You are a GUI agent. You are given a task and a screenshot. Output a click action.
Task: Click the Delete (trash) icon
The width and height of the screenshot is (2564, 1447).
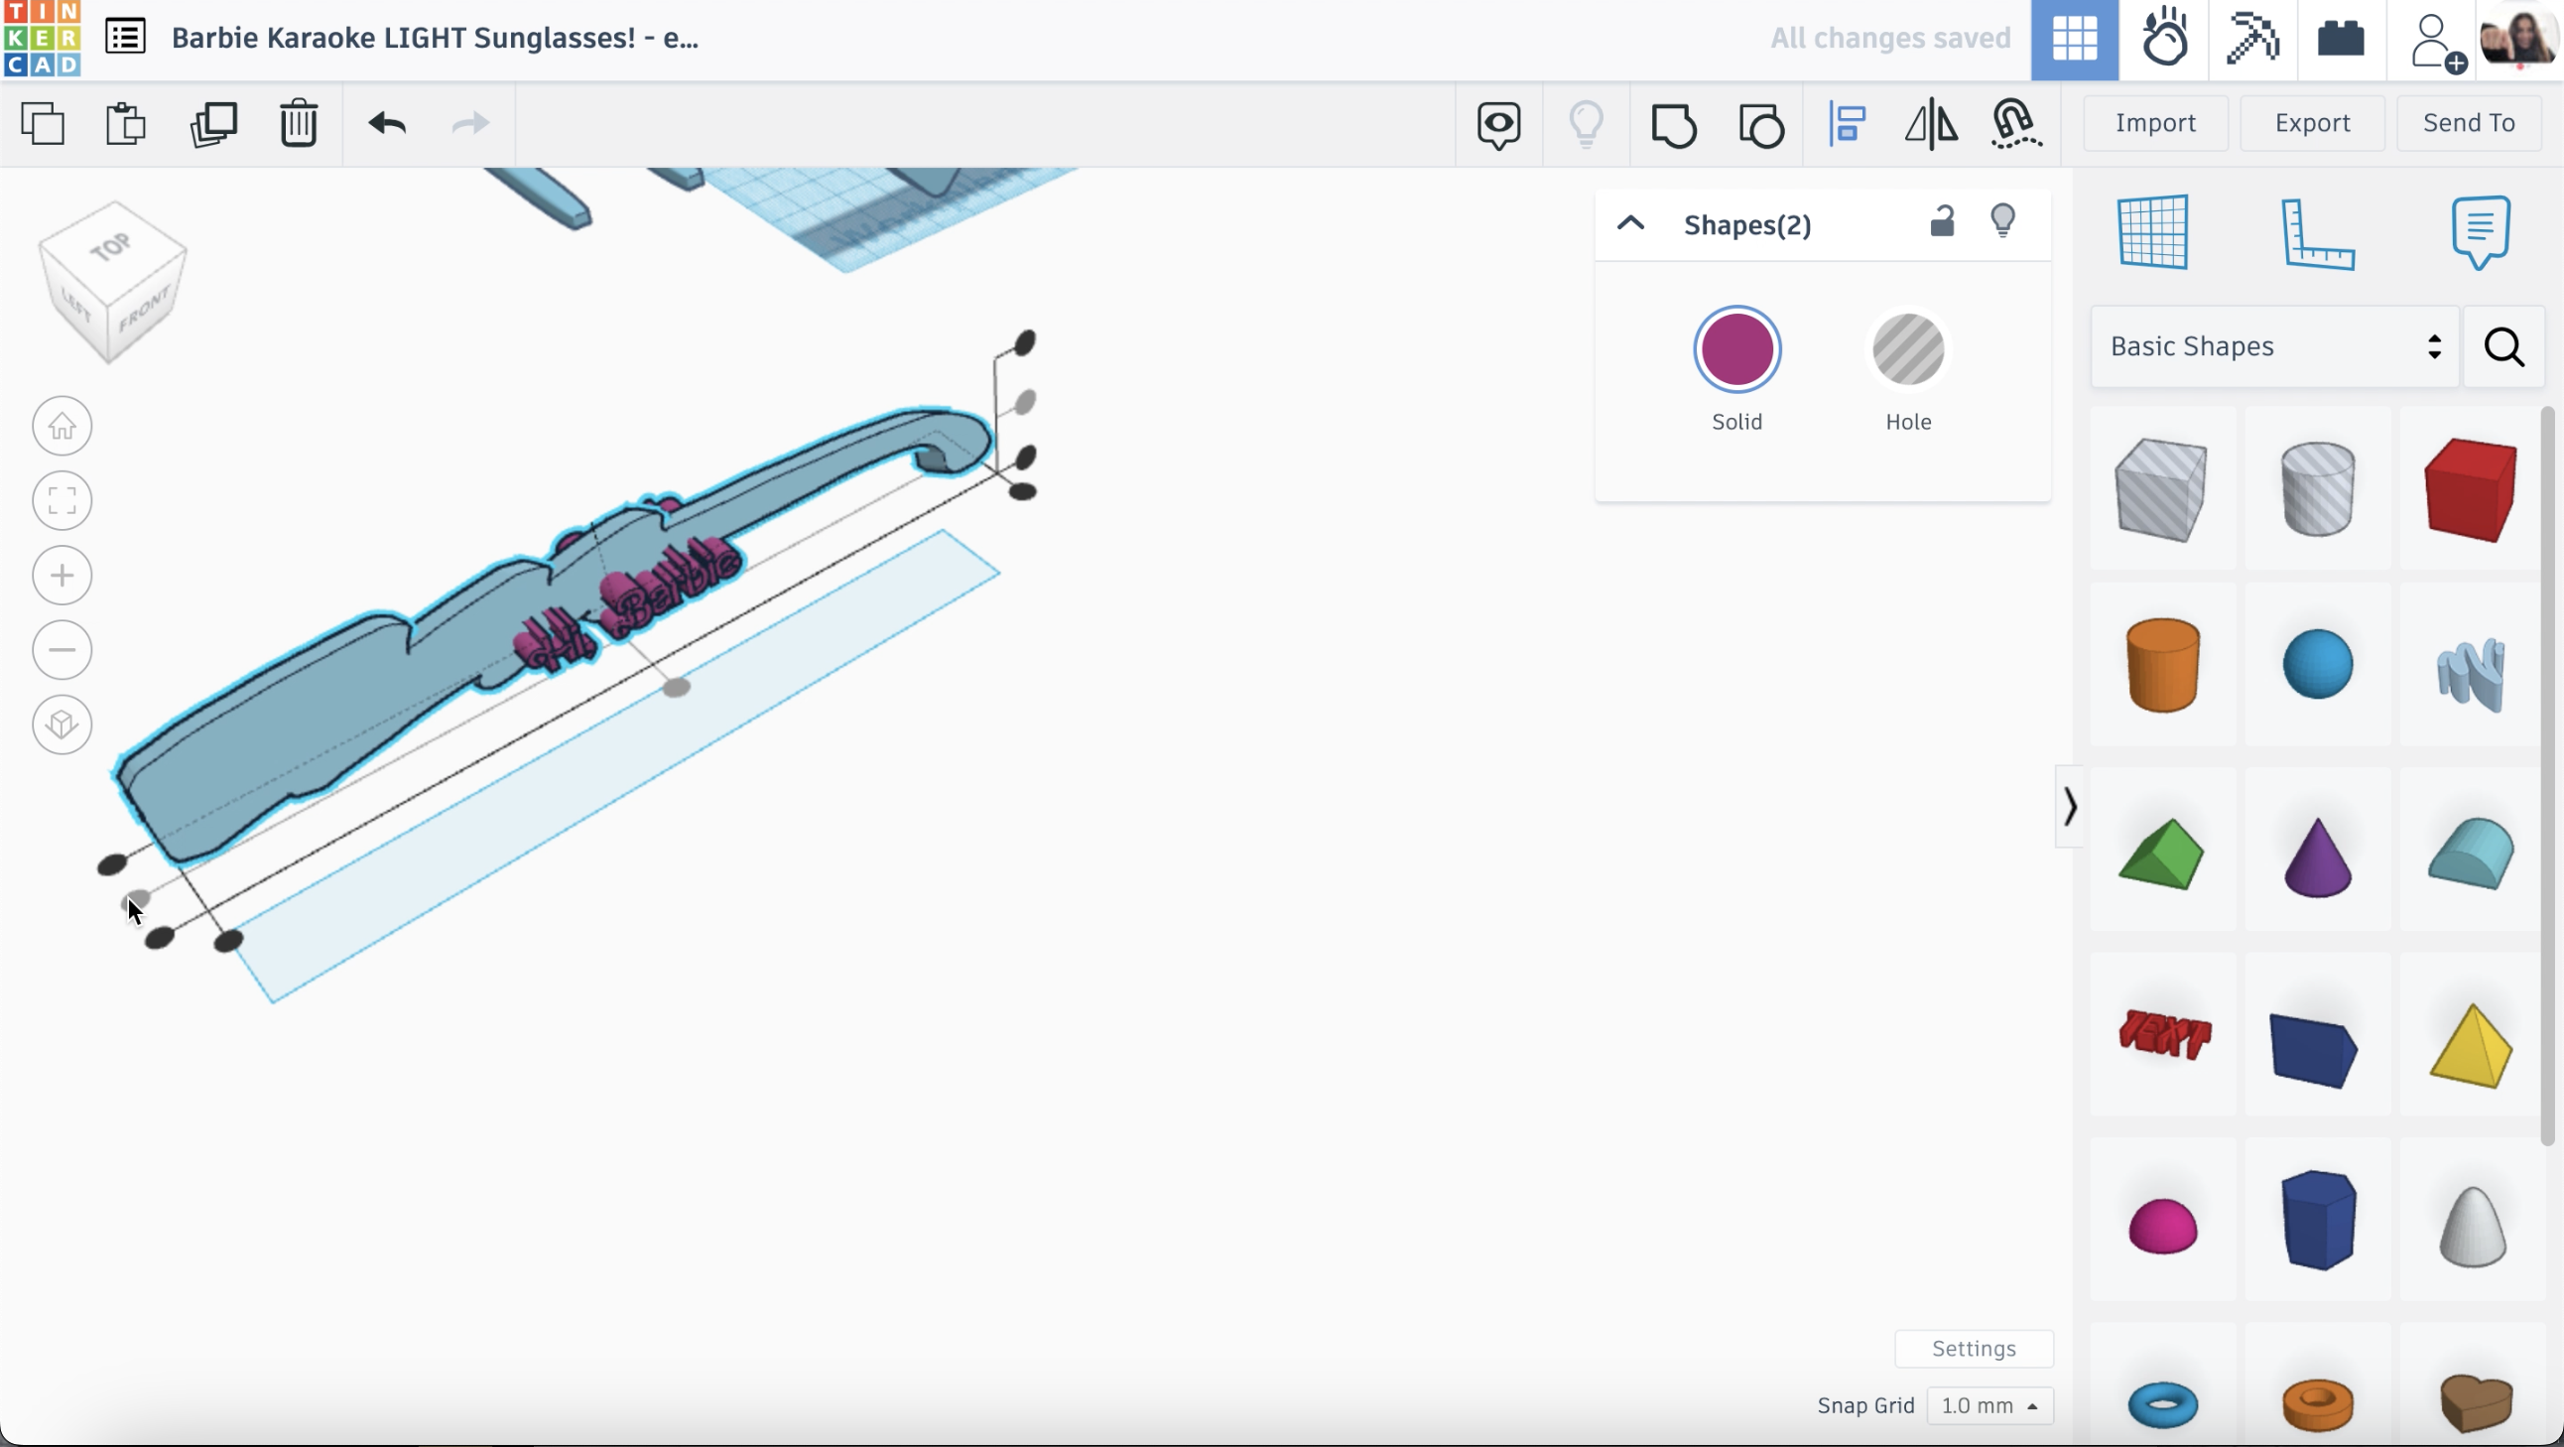(300, 123)
